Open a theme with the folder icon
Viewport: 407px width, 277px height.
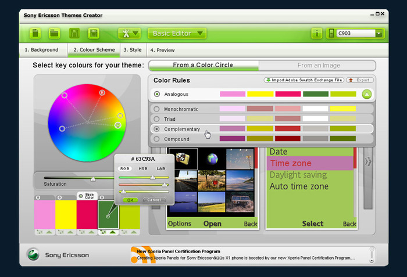coord(54,34)
